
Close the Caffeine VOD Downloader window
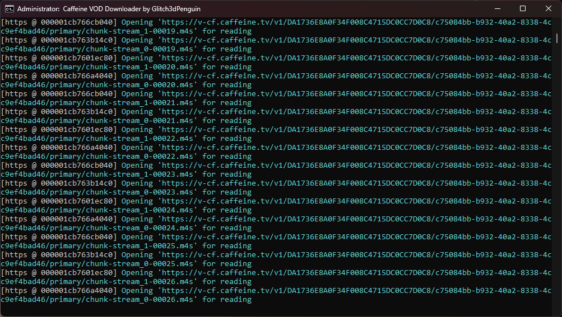(x=549, y=8)
